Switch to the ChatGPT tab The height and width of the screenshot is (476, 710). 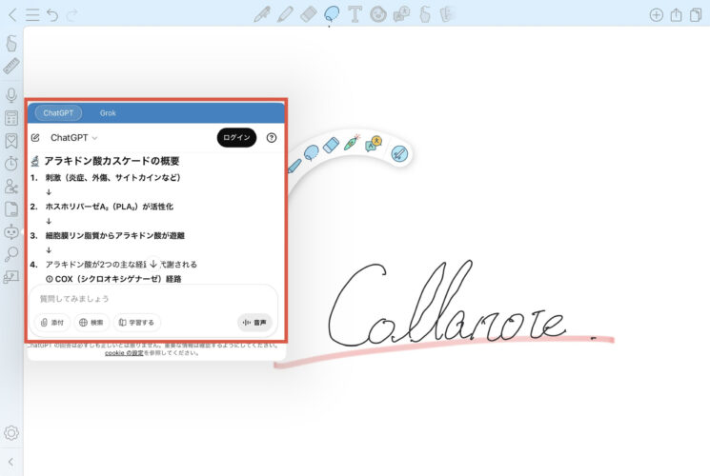(x=58, y=113)
